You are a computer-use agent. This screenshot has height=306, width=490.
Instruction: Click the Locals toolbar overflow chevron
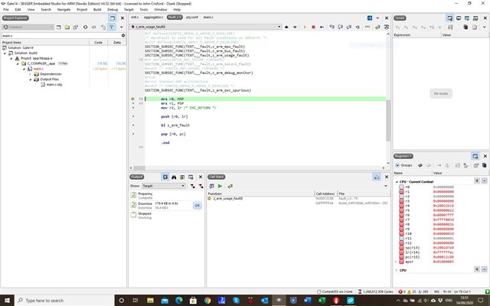[485, 28]
